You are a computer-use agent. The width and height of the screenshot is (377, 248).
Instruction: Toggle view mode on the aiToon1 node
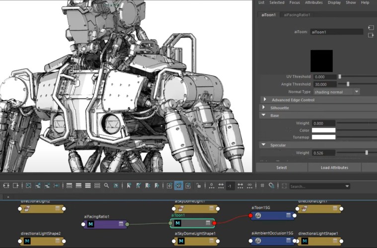[x=209, y=224]
